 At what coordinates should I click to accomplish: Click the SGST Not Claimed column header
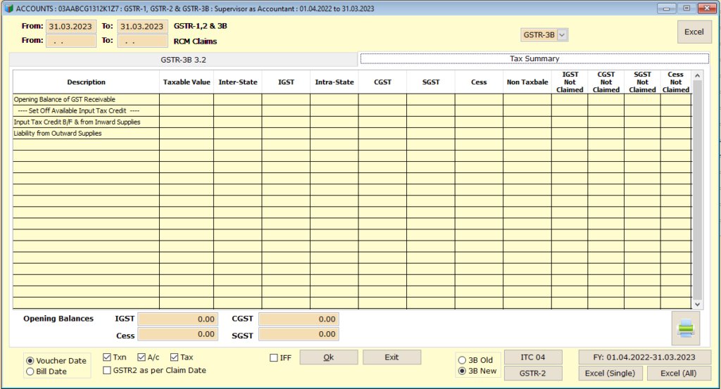[x=642, y=82]
